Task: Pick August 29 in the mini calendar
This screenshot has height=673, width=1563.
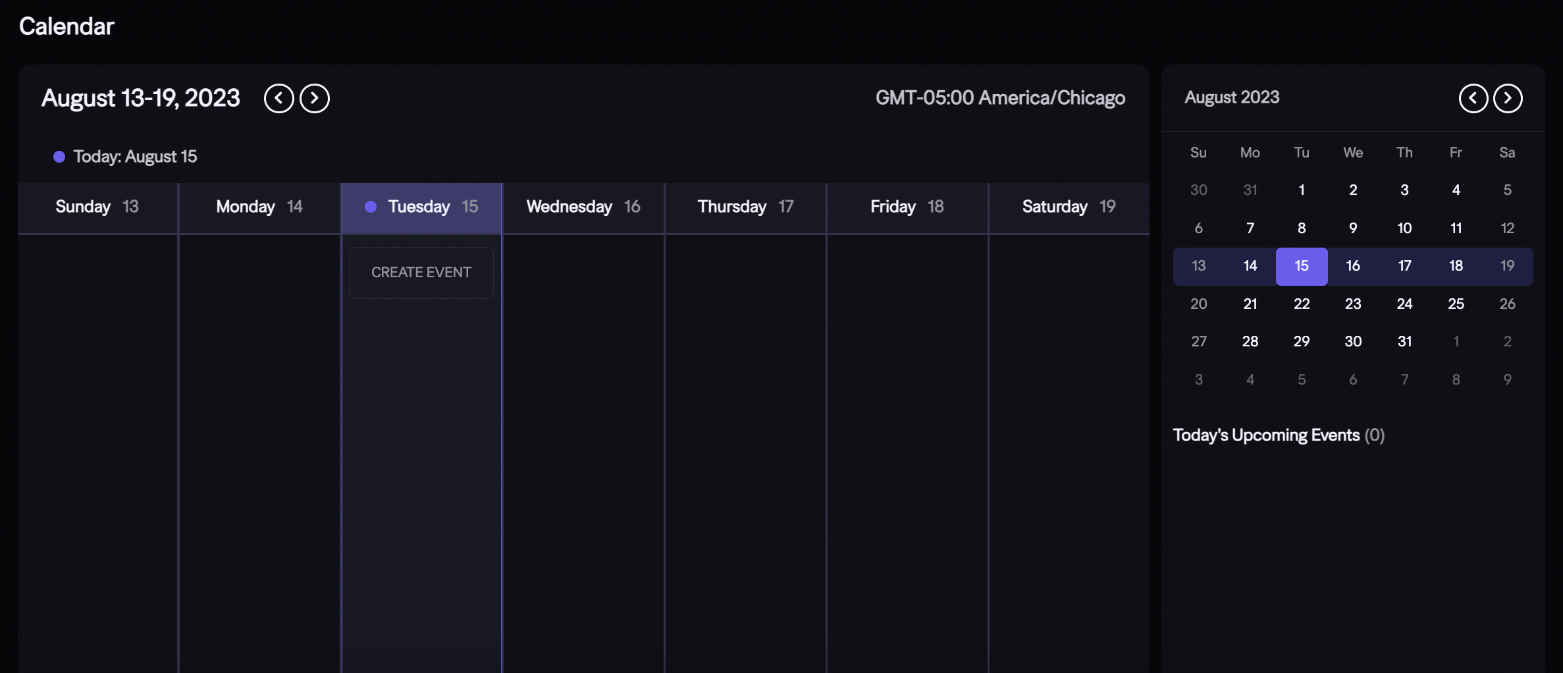Action: (x=1302, y=342)
